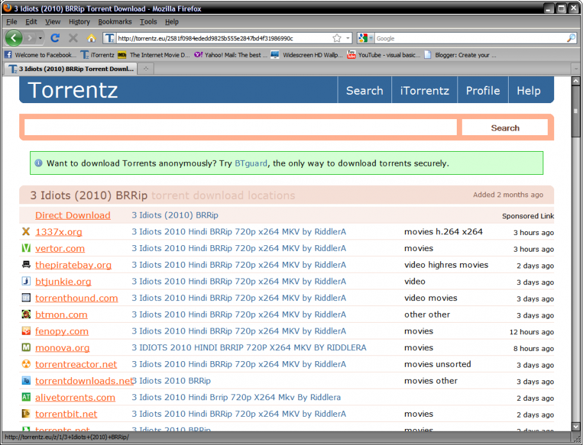Click the torrenthound.com site icon
This screenshot has width=583, height=445.
coord(26,298)
